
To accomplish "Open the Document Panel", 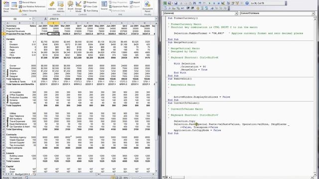I will click(148, 6).
